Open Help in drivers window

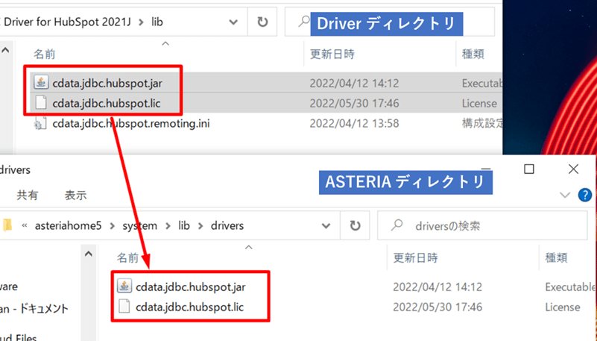pyautogui.click(x=585, y=195)
